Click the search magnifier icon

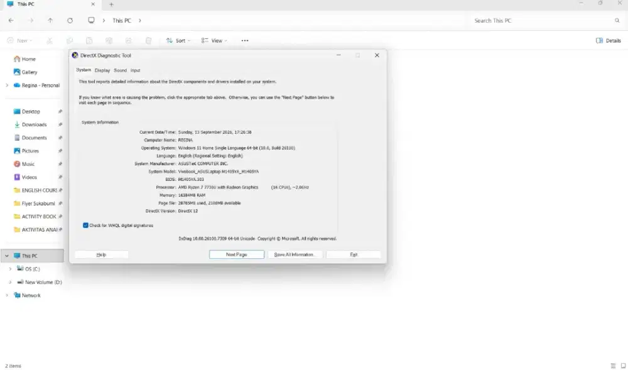[617, 21]
